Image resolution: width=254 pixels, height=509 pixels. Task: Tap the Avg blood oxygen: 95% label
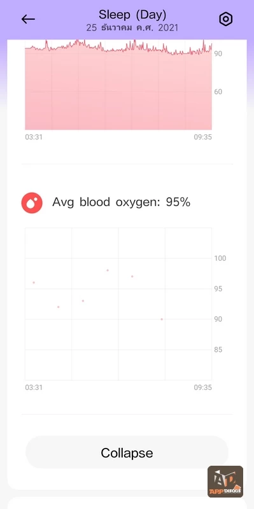click(x=121, y=202)
